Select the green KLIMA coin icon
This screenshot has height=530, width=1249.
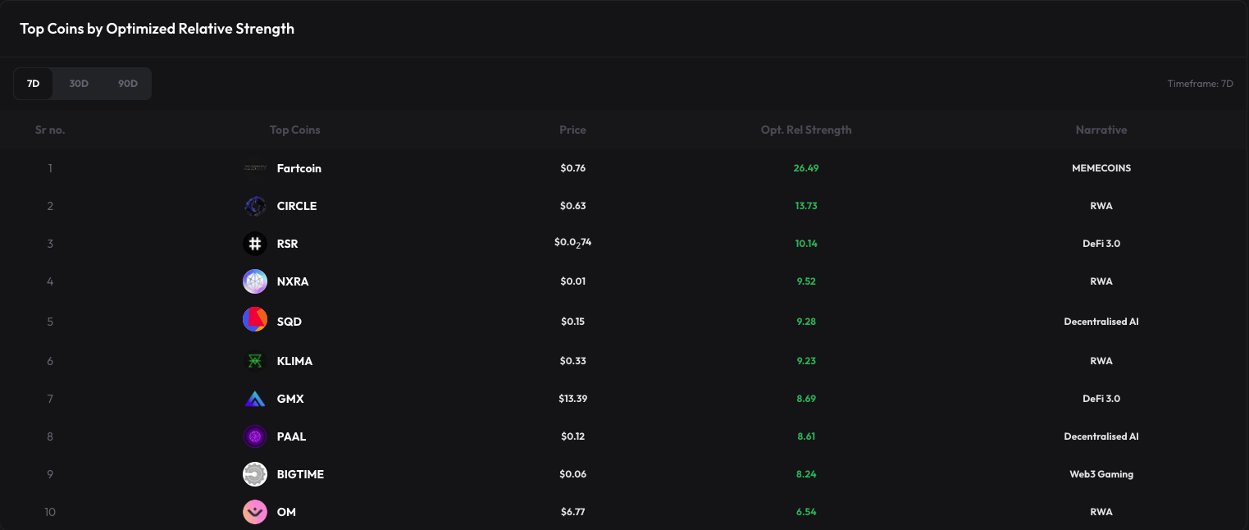click(255, 361)
